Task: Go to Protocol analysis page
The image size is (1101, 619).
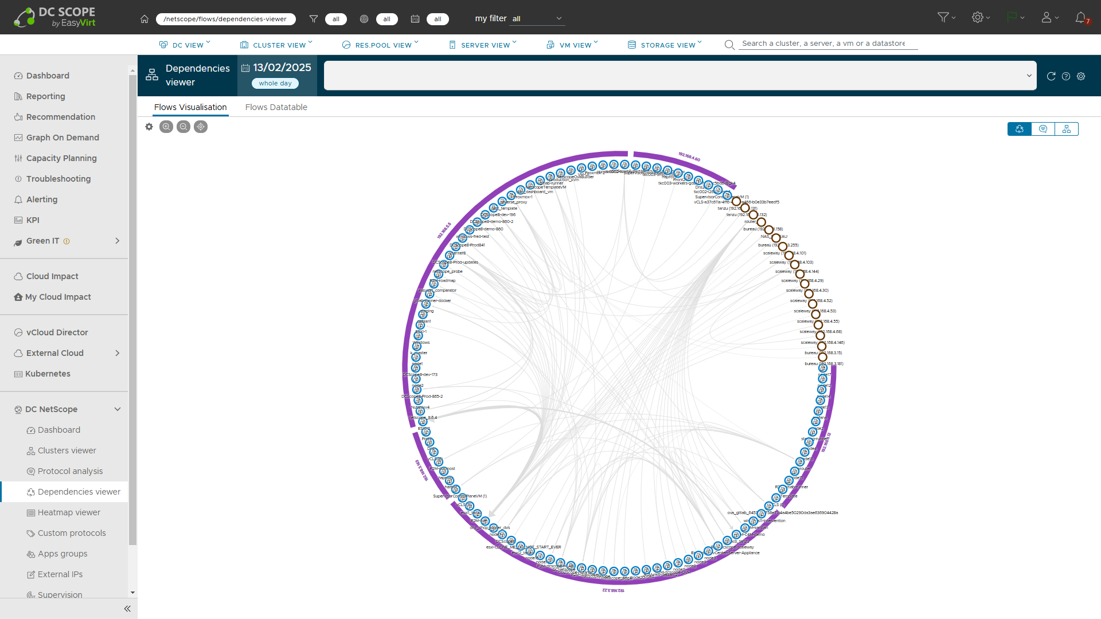Action: pyautogui.click(x=71, y=471)
